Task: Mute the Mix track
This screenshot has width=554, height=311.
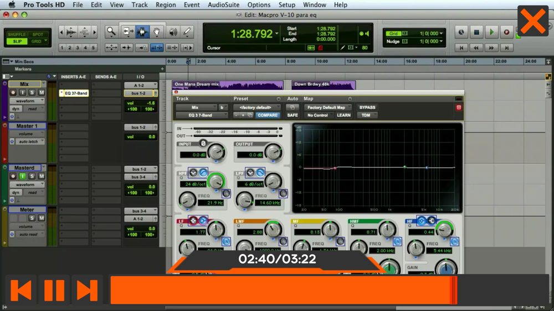Action: pos(42,92)
